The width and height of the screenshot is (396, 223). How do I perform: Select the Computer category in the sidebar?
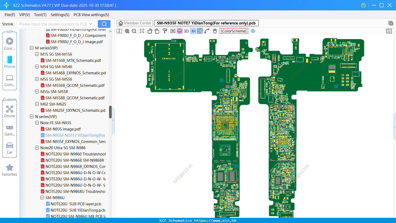[10, 80]
